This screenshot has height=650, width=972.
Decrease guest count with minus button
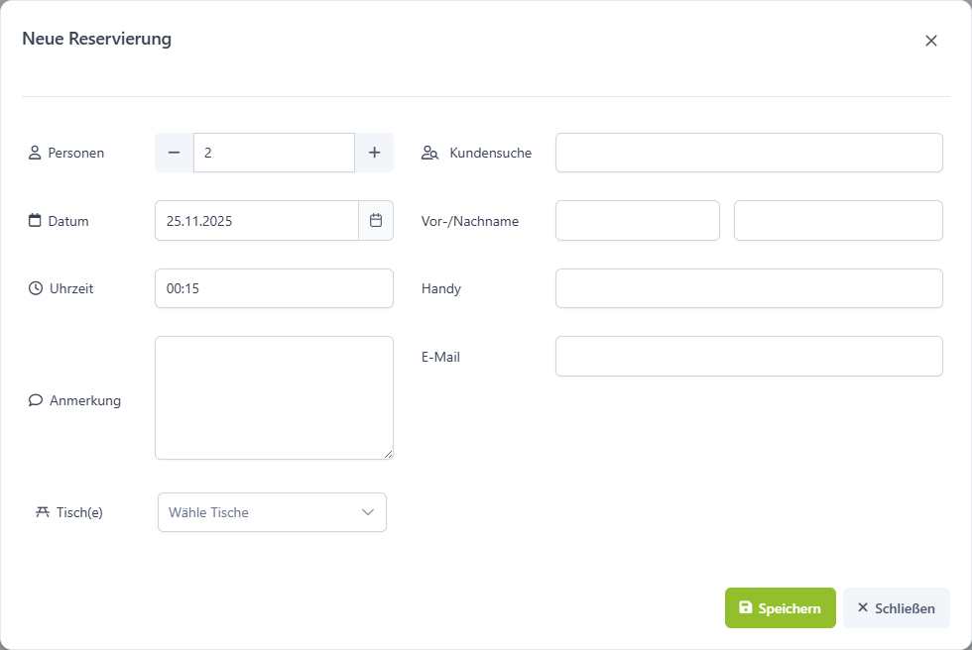175,153
